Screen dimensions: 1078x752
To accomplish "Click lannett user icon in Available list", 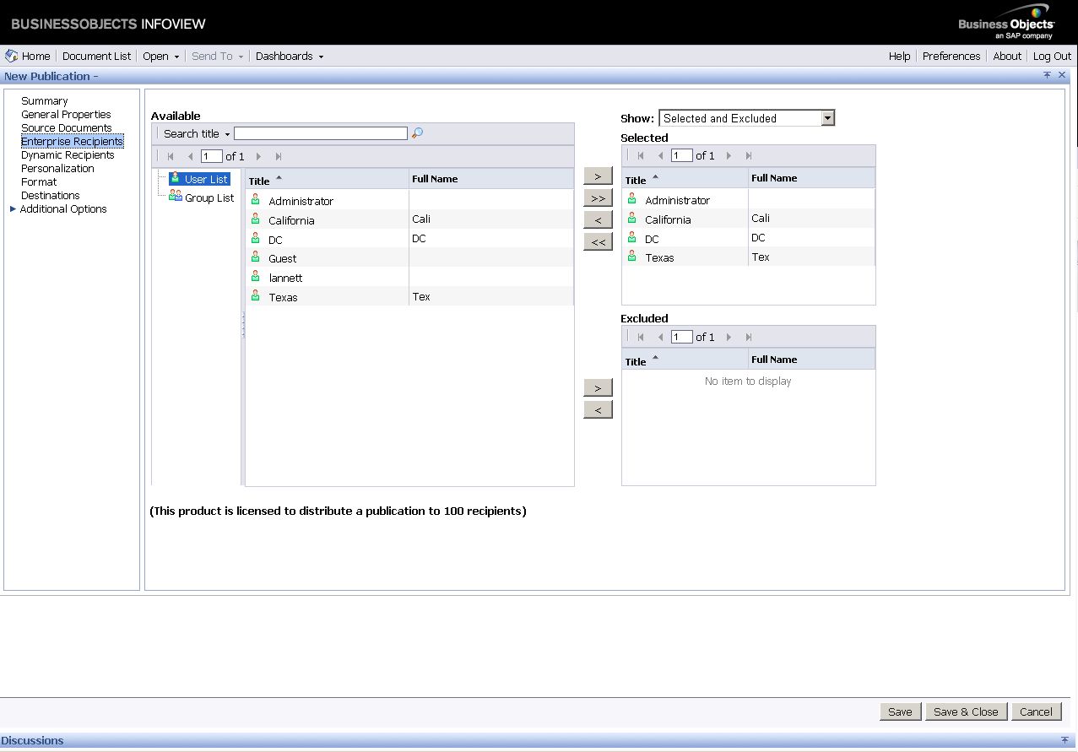I will (256, 277).
